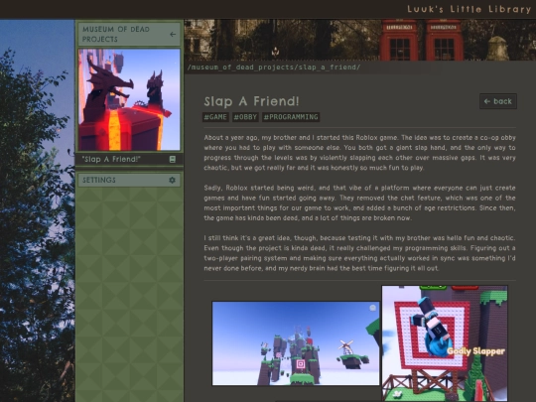This screenshot has width=536, height=402.
Task: Click the paragraph starting "Sadly, Roblox started"
Action: (359, 202)
